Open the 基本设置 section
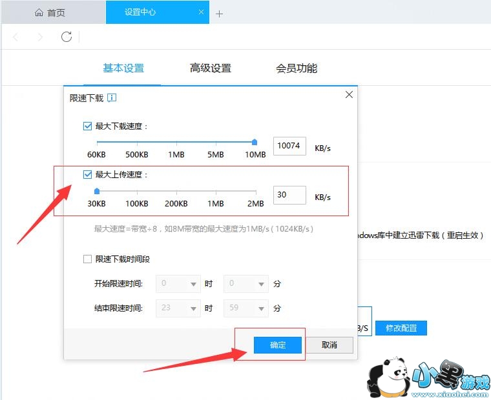Viewport: 491px width, 400px height. point(123,68)
